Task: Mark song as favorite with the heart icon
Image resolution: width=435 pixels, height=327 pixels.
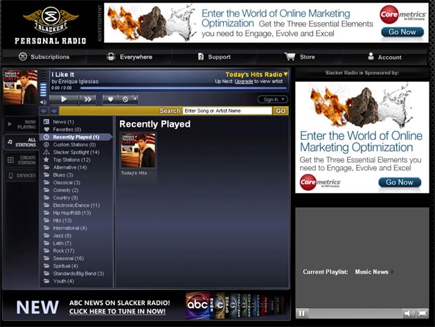Action: pos(110,99)
